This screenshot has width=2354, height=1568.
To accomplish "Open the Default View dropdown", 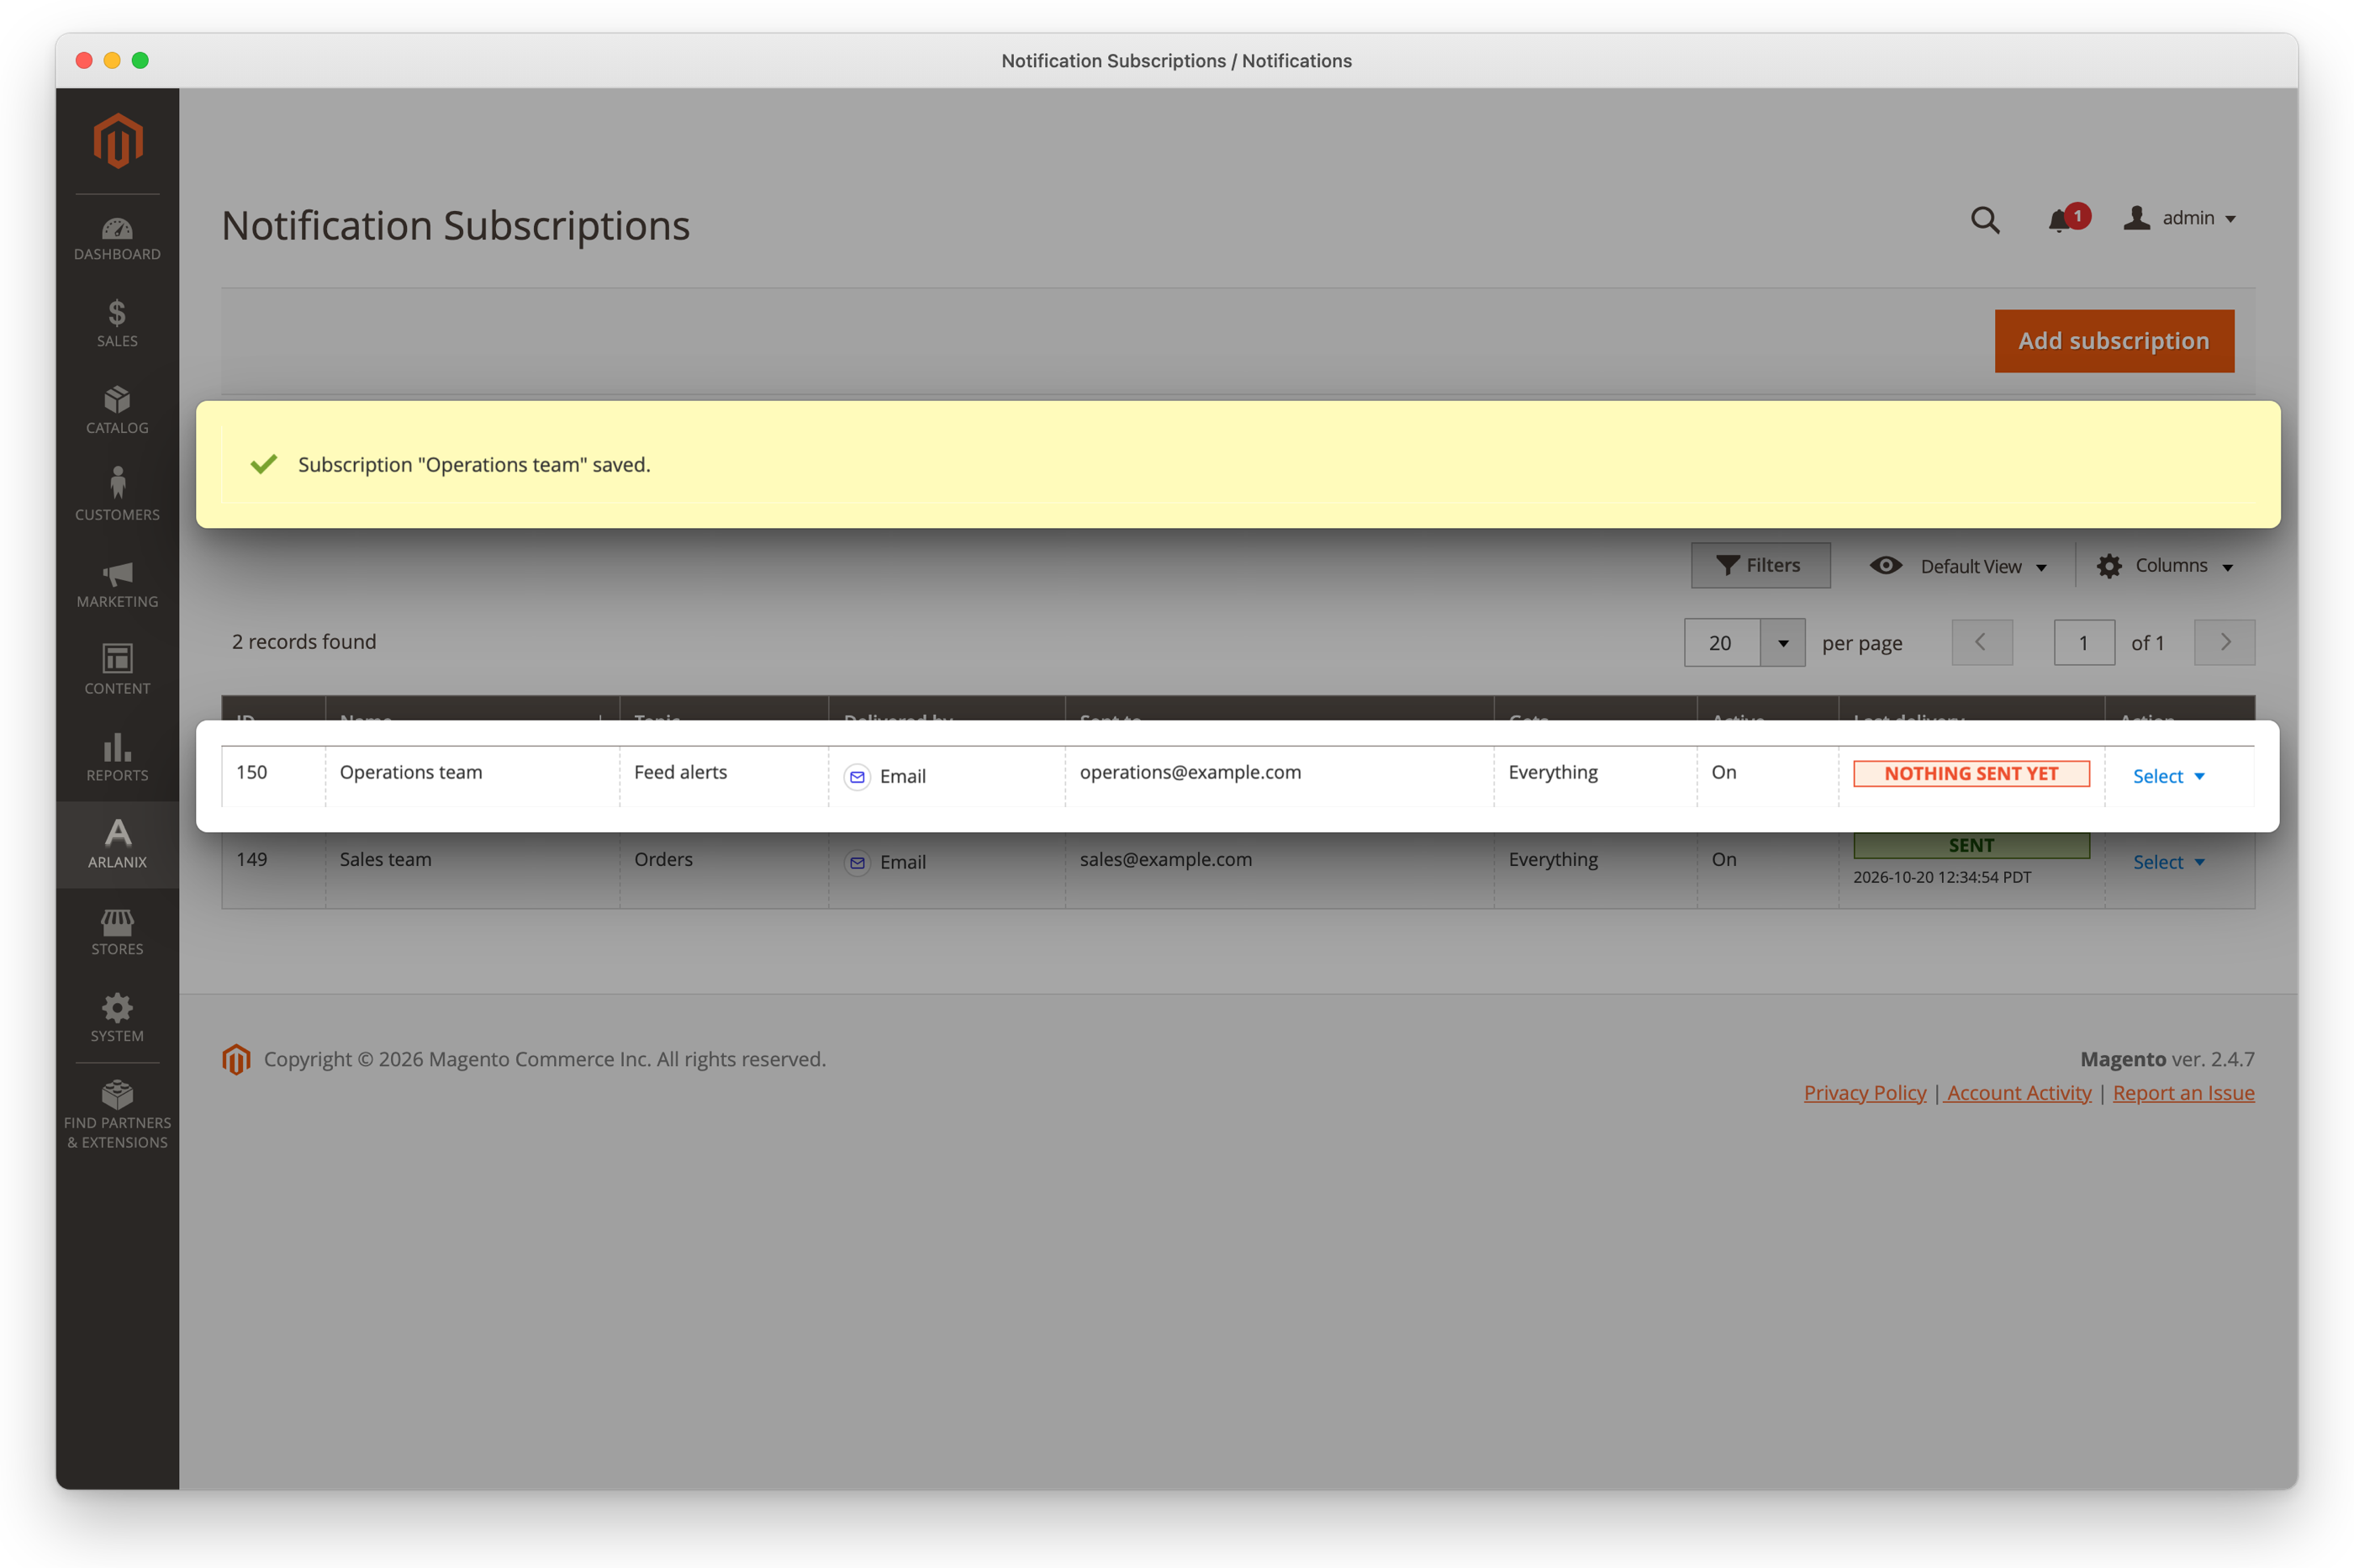I will pyautogui.click(x=1959, y=566).
